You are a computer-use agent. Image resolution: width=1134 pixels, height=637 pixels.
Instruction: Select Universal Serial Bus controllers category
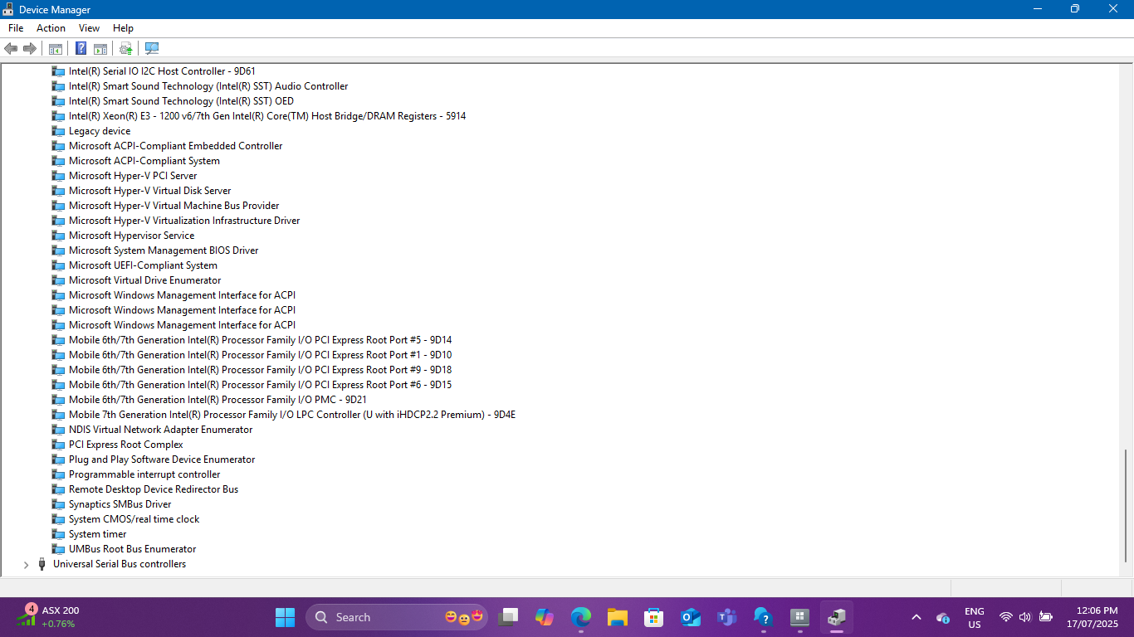point(120,564)
